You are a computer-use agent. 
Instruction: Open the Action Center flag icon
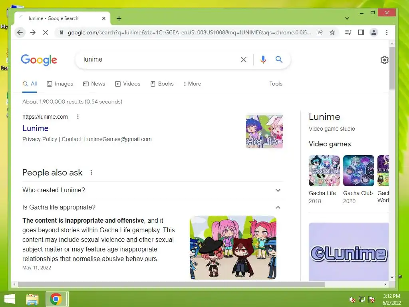pyautogui.click(x=371, y=299)
